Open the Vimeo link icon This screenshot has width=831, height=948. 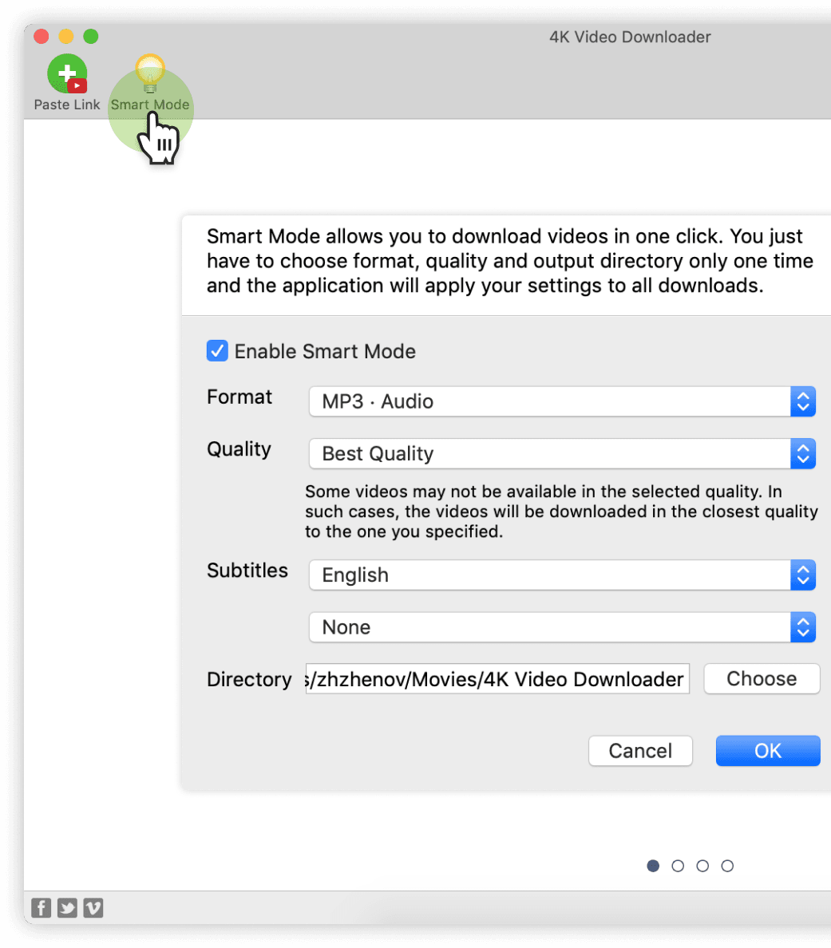point(93,907)
